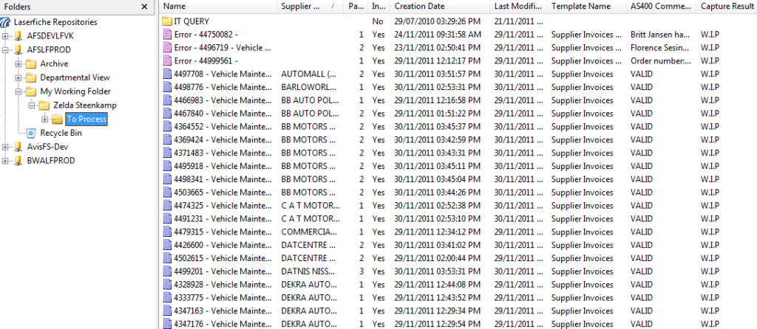The width and height of the screenshot is (757, 329).
Task: Select document 4347163 - Vehicle Maintenance
Action: (x=223, y=311)
